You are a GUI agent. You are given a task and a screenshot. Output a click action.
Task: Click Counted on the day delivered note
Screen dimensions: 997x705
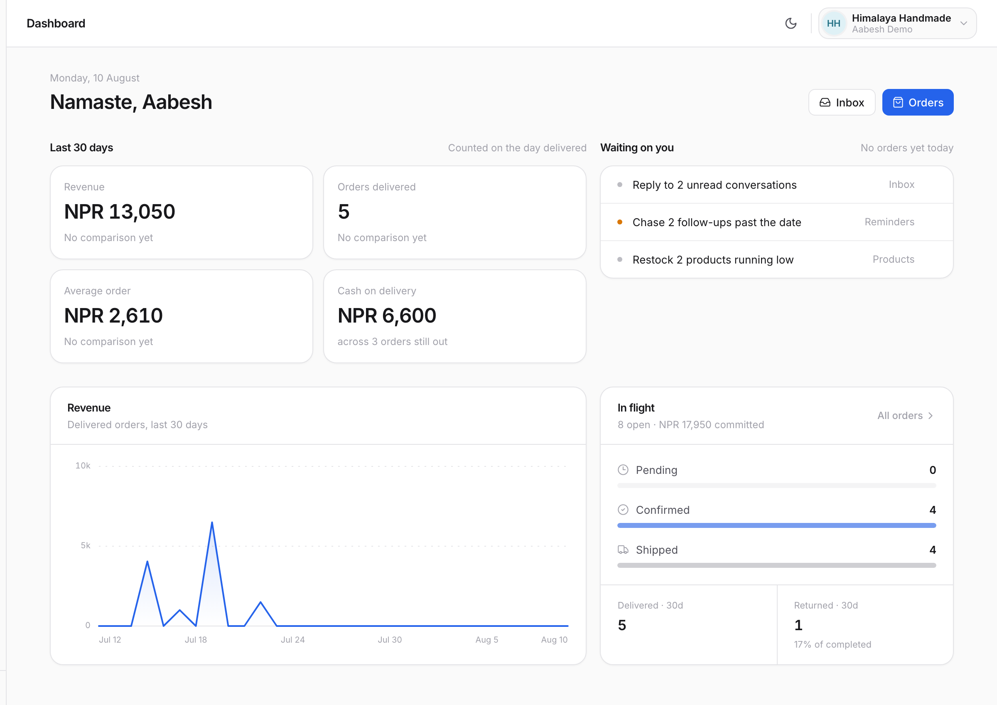pos(517,148)
